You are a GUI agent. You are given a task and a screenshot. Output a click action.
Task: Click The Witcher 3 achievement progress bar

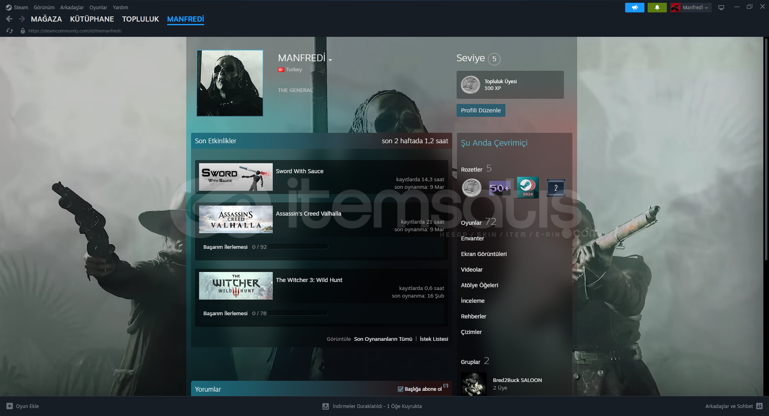coord(298,313)
